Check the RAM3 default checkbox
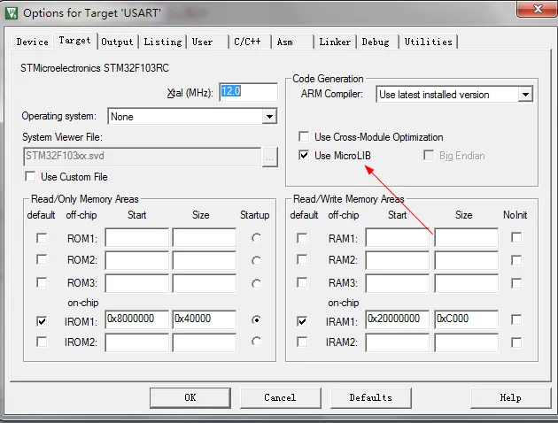This screenshot has width=558, height=423. click(302, 282)
